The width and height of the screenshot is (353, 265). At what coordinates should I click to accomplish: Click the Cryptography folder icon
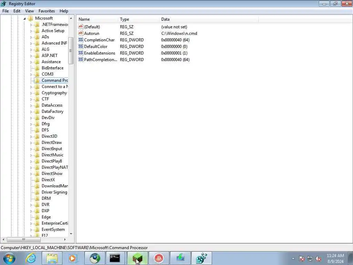tap(37, 93)
